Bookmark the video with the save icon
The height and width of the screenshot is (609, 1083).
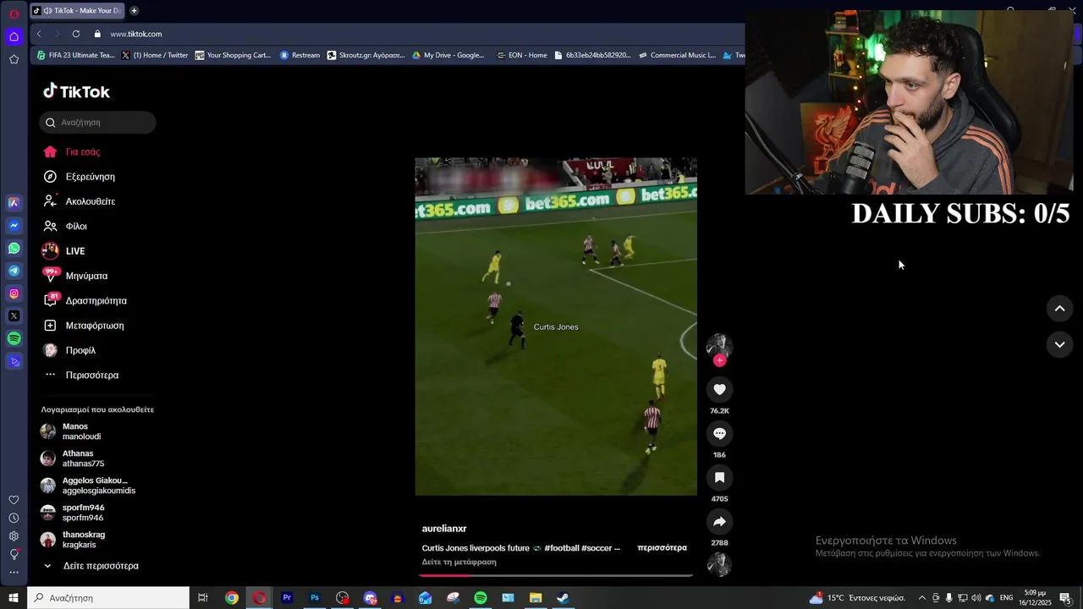pos(719,477)
